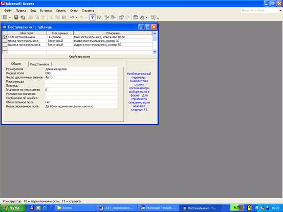Click the Формат поля value field
Image resolution: width=283 pixels, height=212 pixels.
[81, 73]
